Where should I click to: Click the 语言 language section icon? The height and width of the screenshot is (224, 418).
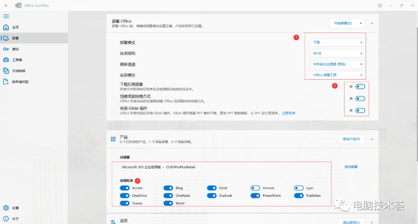pyautogui.click(x=113, y=221)
